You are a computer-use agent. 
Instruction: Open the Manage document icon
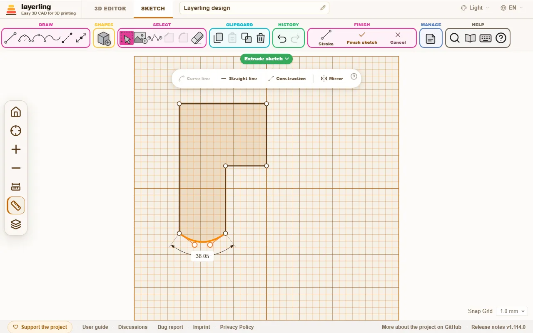coord(431,38)
